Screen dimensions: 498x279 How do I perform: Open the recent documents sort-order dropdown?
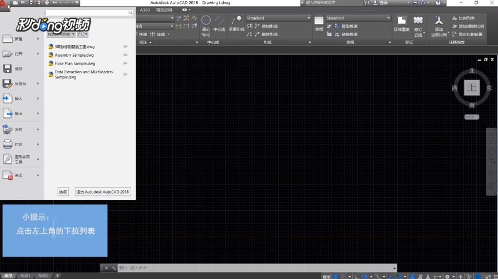click(x=61, y=34)
